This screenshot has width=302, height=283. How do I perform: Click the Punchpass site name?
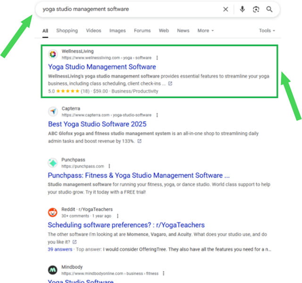pos(73,159)
